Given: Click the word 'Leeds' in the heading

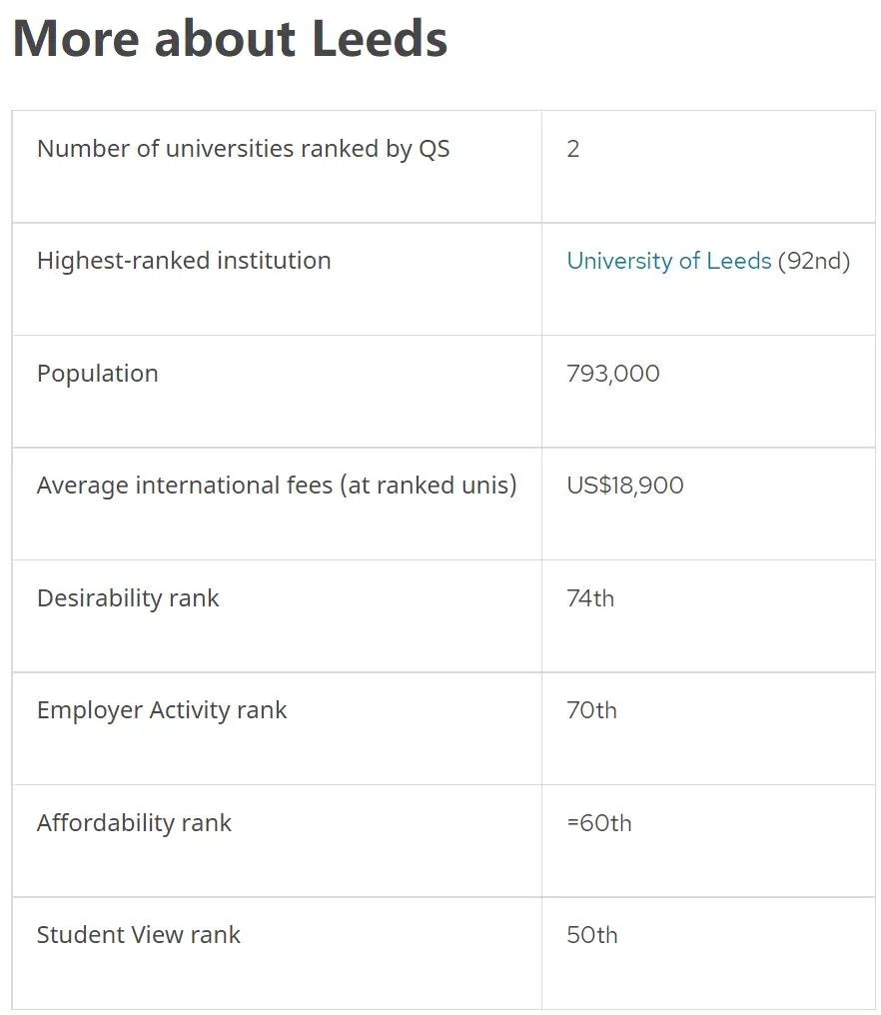Looking at the screenshot, I should [380, 39].
